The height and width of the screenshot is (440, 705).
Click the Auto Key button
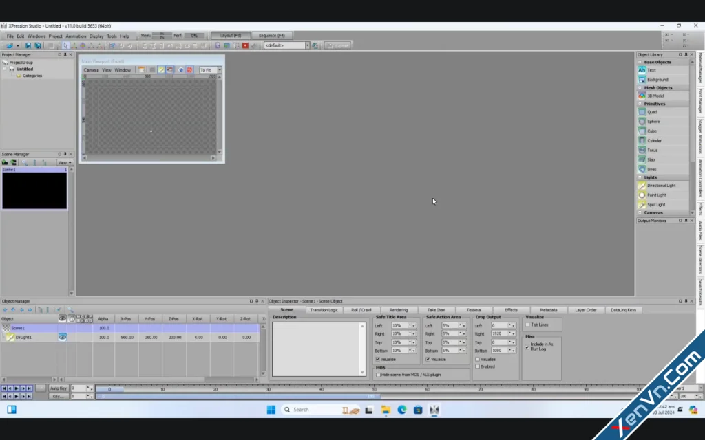tap(59, 388)
